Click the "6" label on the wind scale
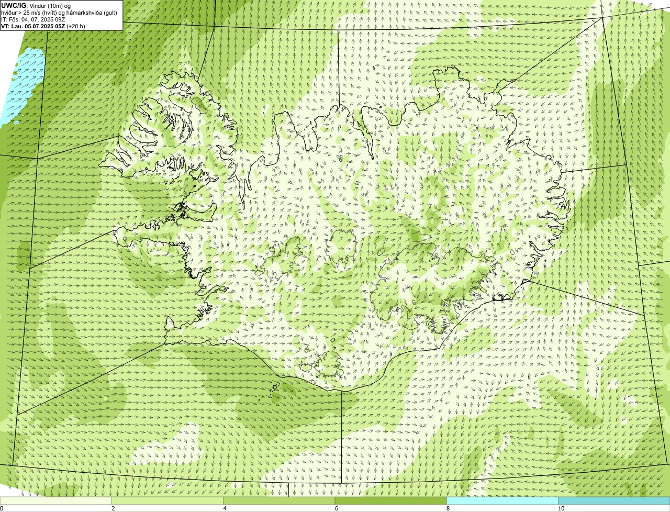 [336, 508]
